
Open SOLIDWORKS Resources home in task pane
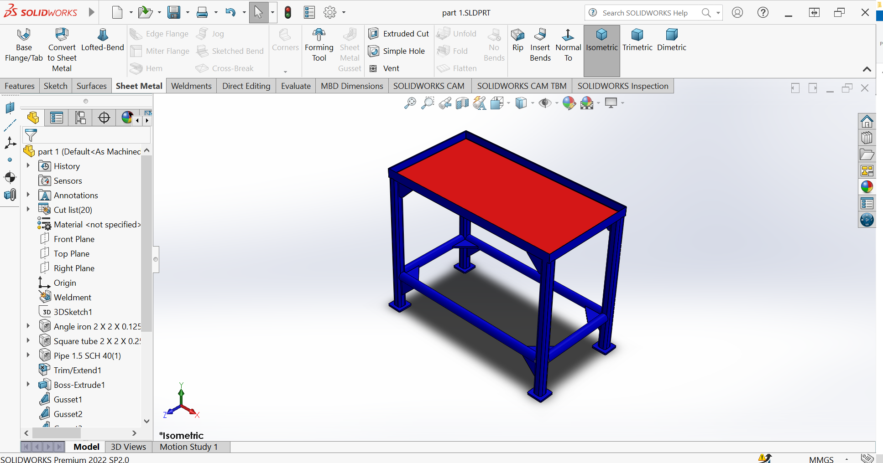pos(867,121)
